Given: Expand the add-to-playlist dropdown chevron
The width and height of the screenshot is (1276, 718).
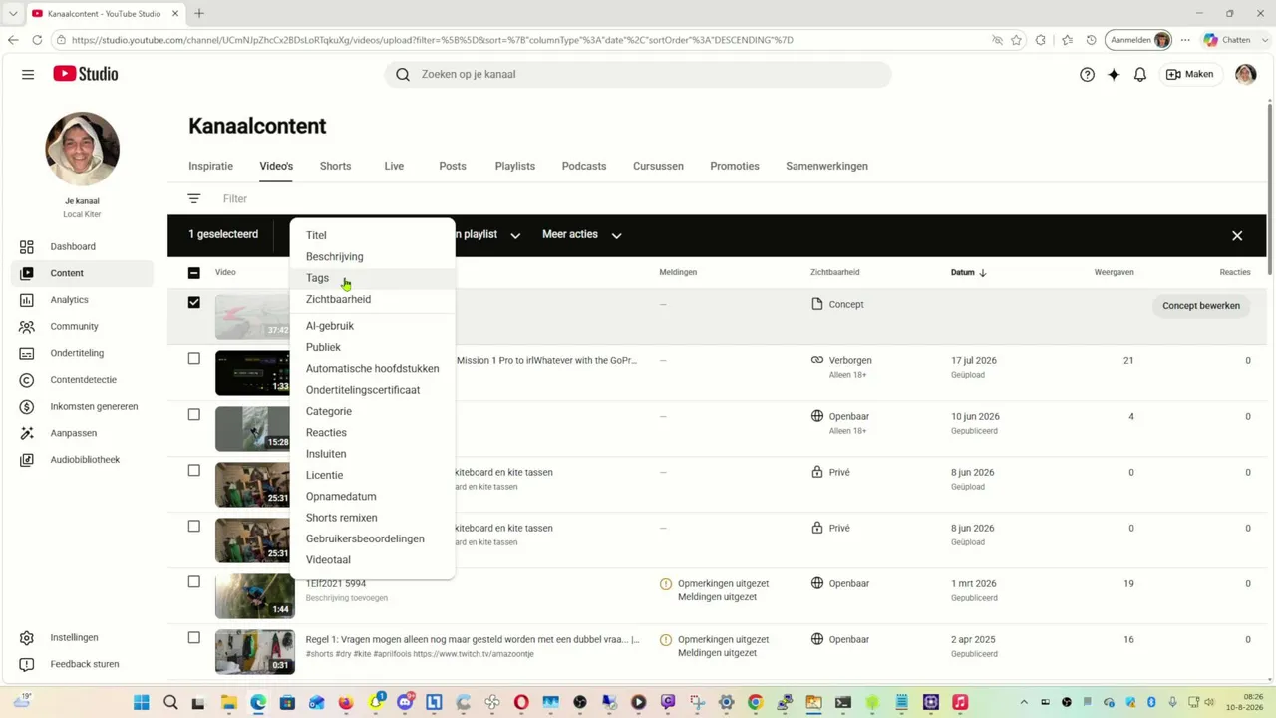Looking at the screenshot, I should (515, 235).
